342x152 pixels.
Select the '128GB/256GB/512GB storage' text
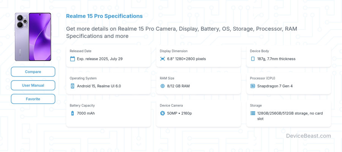click(x=282, y=113)
